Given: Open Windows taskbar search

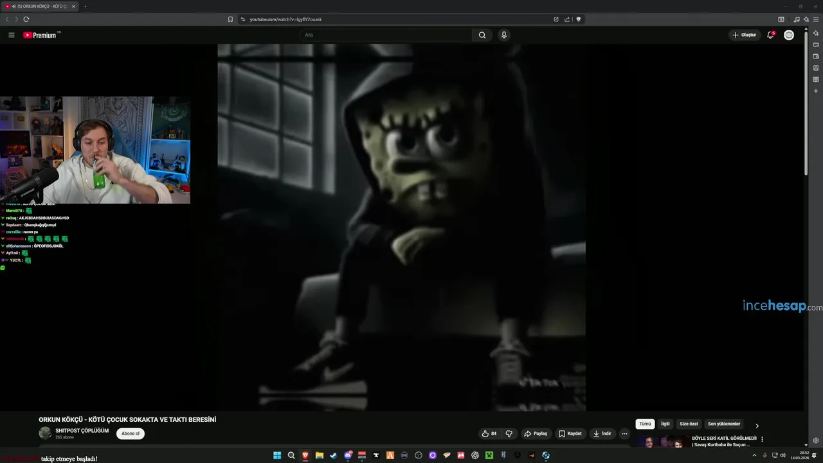Looking at the screenshot, I should [x=291, y=455].
